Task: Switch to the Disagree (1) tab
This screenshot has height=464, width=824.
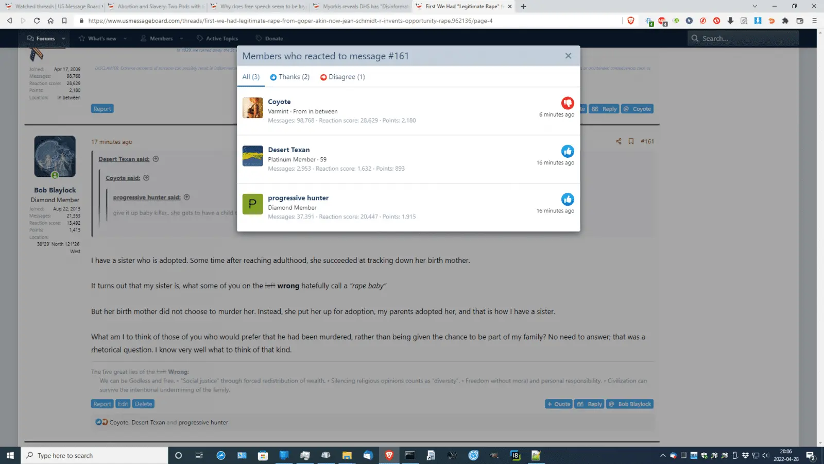Action: tap(342, 77)
